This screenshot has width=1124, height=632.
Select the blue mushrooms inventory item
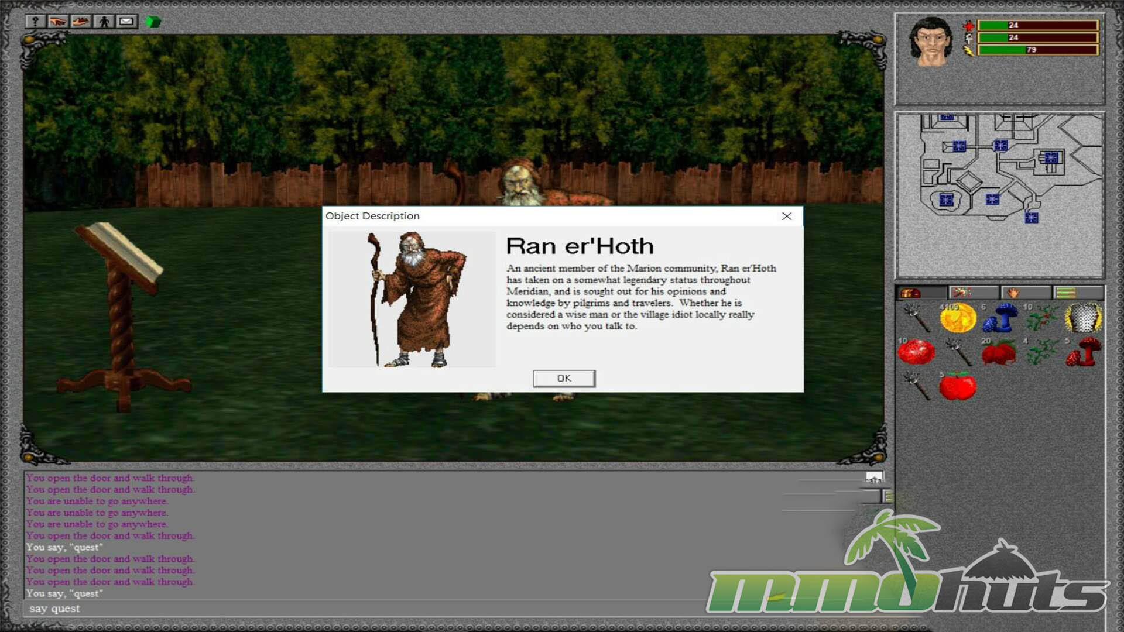click(1000, 318)
